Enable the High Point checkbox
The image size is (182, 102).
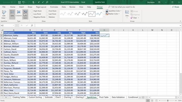pyautogui.click(x=32, y=11)
